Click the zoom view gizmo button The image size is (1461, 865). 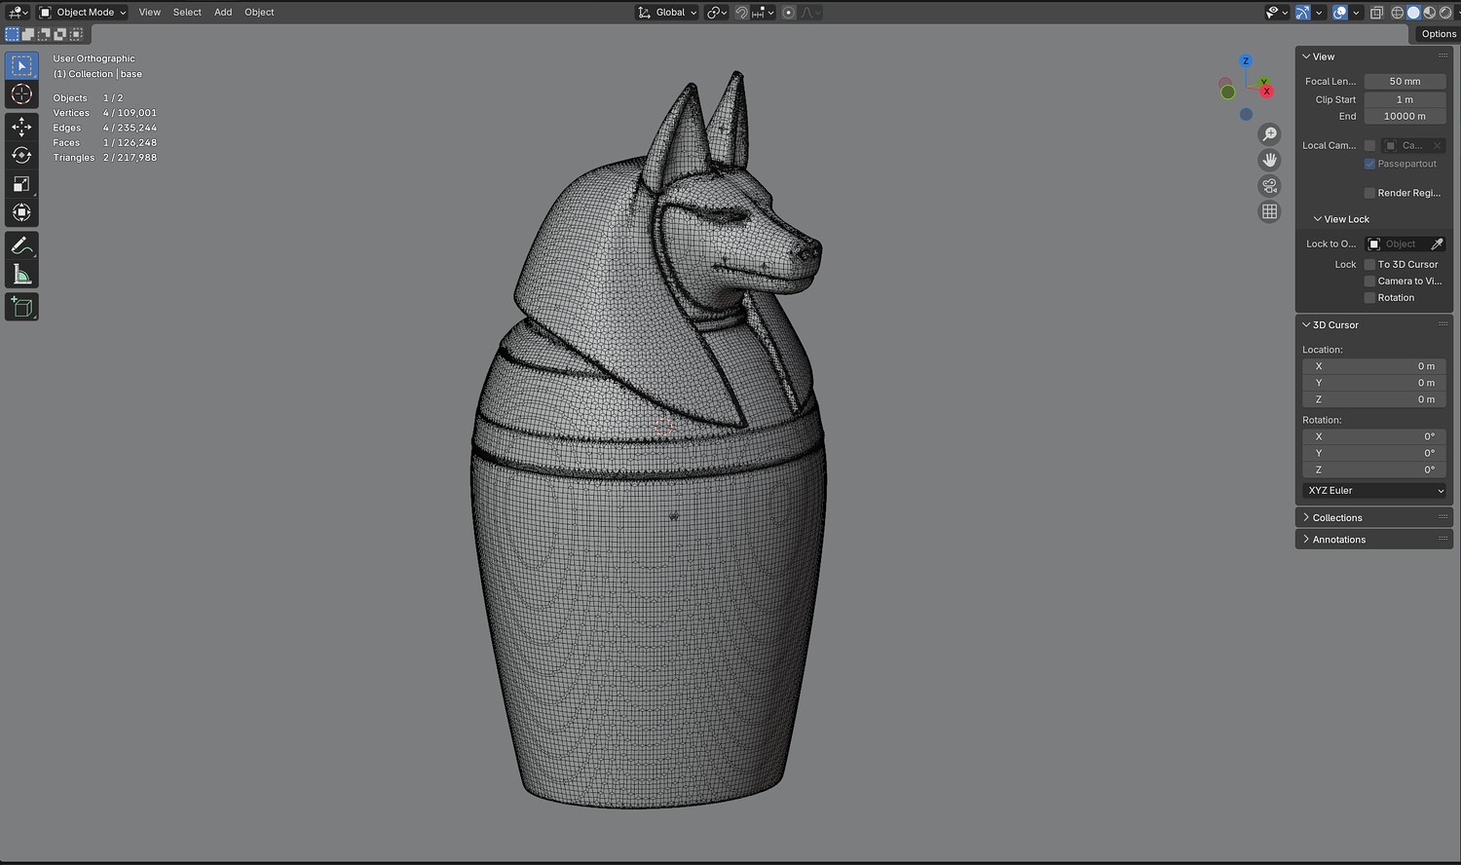[x=1269, y=134]
